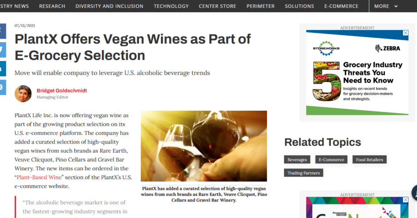
Task: Share article via Twitter icon
Action: click(x=3, y=50)
